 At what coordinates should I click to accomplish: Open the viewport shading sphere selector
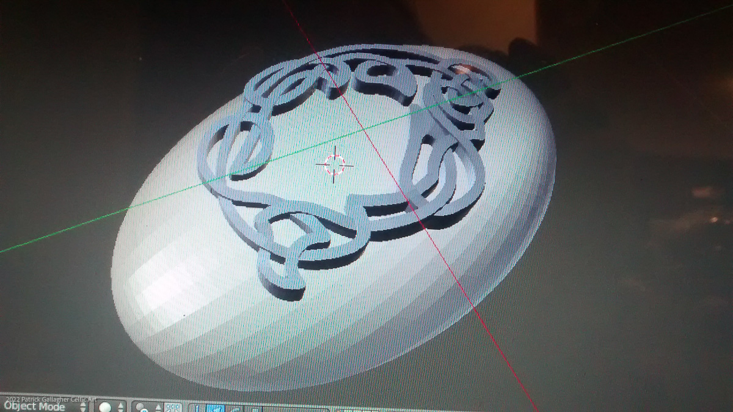tap(120, 407)
